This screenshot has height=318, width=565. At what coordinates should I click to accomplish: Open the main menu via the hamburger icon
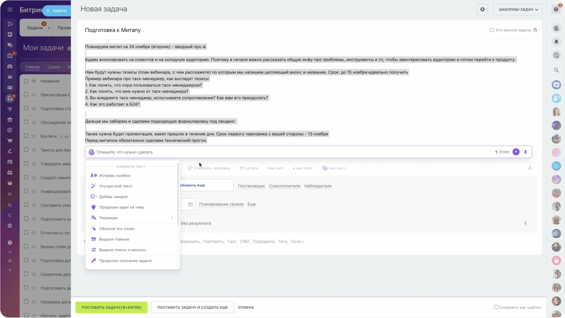[x=10, y=9]
